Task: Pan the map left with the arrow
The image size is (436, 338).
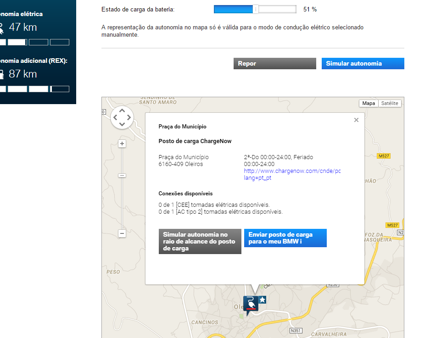Action: pos(115,117)
